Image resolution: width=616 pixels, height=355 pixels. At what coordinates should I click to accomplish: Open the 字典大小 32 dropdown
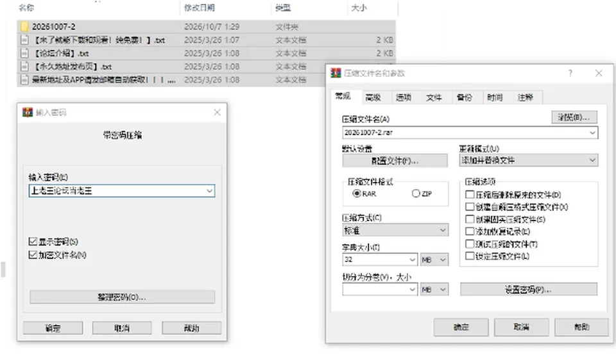pyautogui.click(x=412, y=260)
